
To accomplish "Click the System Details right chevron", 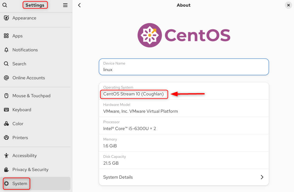I will coord(262,177).
